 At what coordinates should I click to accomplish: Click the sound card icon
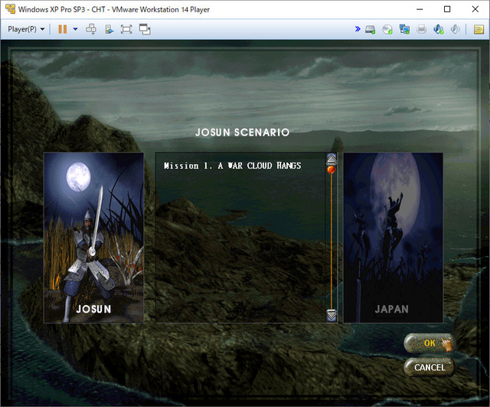coord(439,29)
